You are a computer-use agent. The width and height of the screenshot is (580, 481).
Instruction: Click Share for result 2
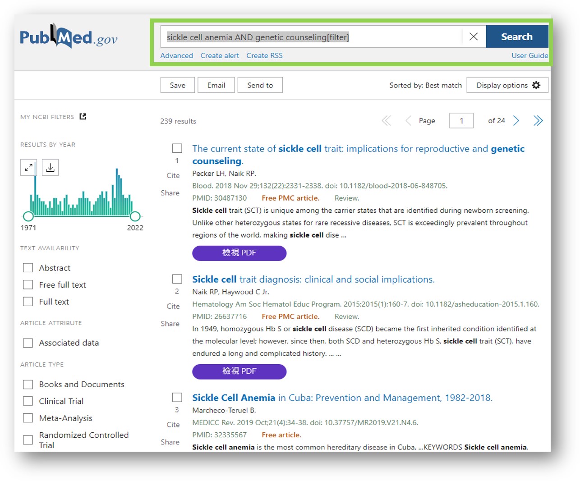[170, 324]
